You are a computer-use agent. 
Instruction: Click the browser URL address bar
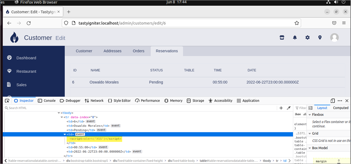[181, 23]
